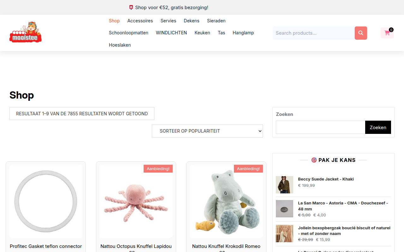The width and height of the screenshot is (404, 252).
Task: Click Beccy Suede Jacket thumbnail
Action: click(x=284, y=185)
